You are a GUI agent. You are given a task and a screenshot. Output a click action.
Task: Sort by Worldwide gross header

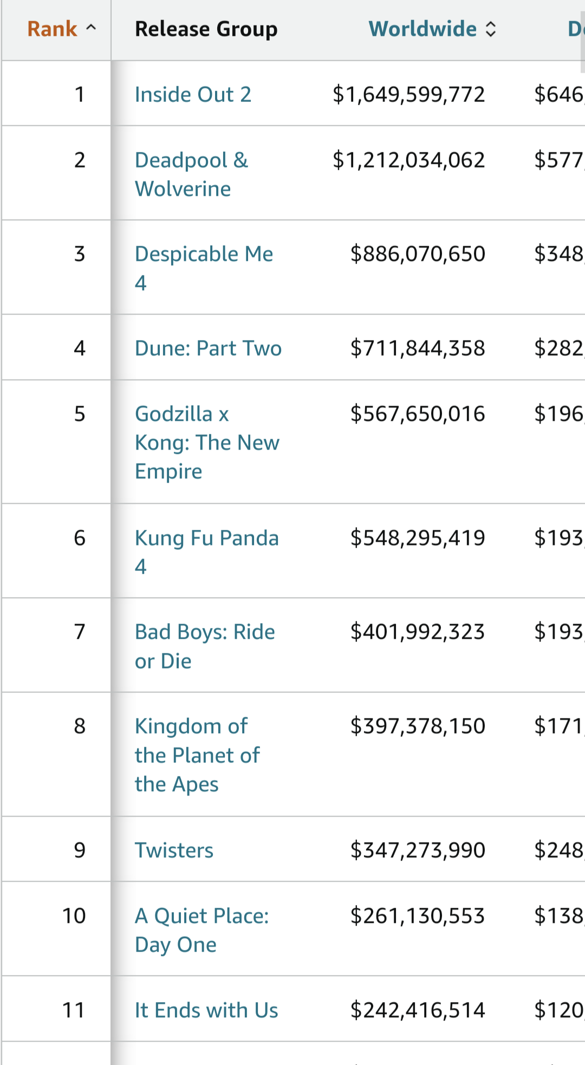[422, 29]
